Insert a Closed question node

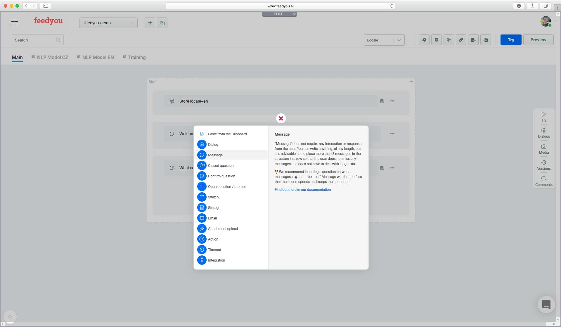click(221, 165)
